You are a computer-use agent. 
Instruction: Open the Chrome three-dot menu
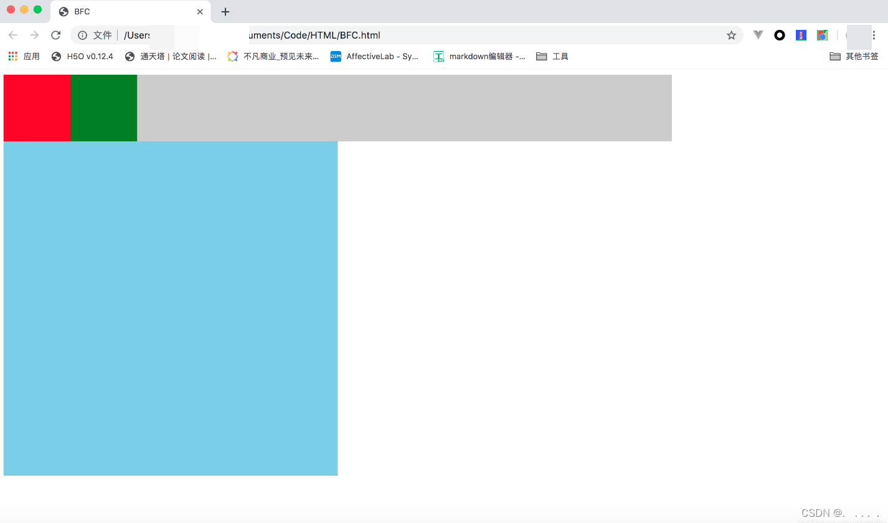(874, 35)
